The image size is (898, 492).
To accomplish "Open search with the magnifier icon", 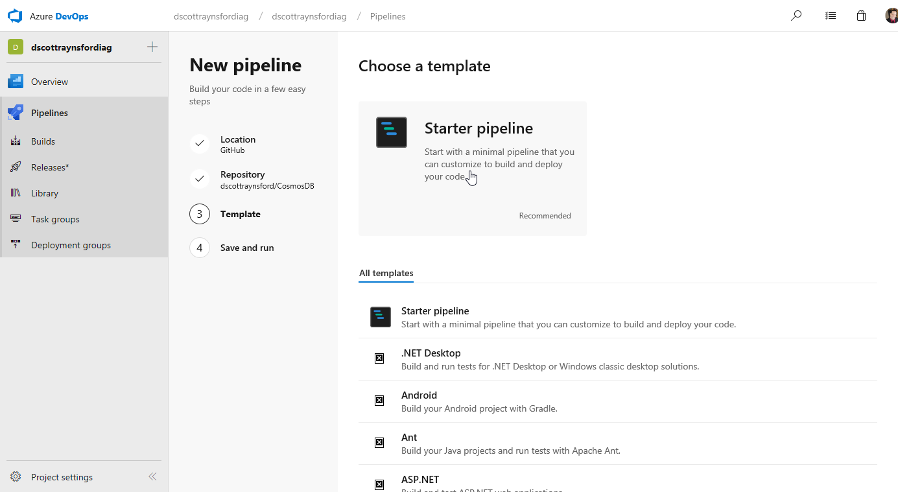I will click(x=796, y=16).
